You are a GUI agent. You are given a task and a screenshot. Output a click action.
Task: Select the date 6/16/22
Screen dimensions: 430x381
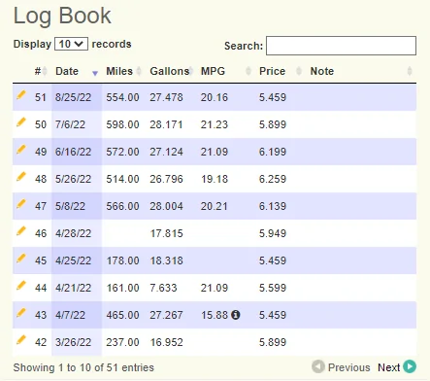pos(73,152)
